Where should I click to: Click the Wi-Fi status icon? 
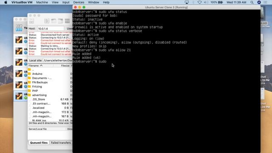tap(199, 3)
